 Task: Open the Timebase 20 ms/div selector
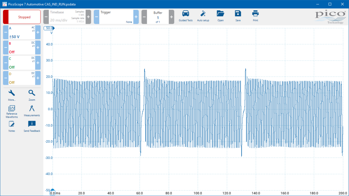click(67, 17)
